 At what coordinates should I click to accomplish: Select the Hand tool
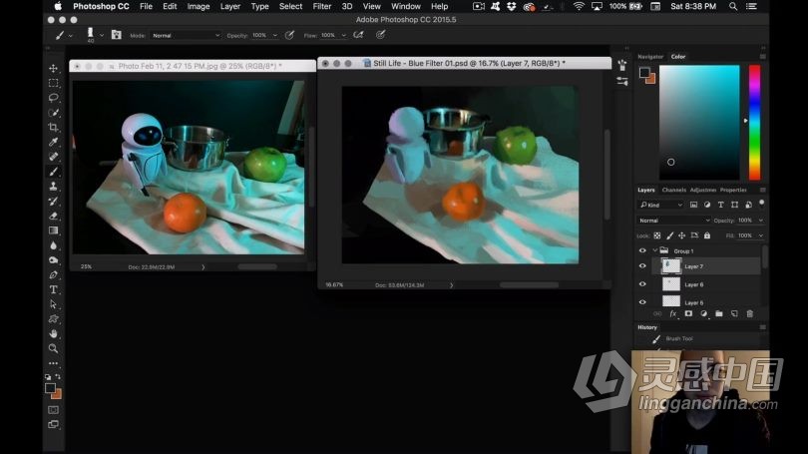point(53,334)
